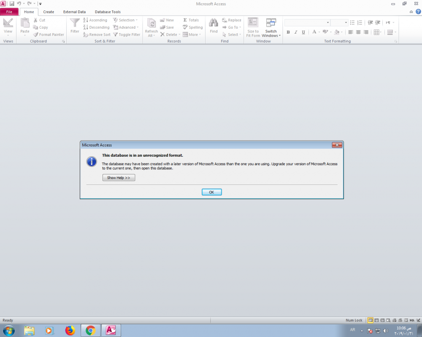Click the background fill color bucket
The height and width of the screenshot is (337, 422).
coord(337,32)
